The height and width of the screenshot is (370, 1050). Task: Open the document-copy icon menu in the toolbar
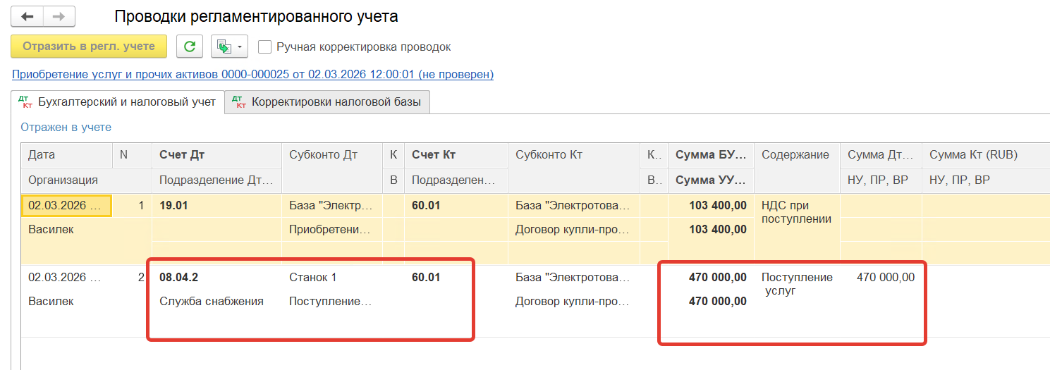tap(230, 47)
